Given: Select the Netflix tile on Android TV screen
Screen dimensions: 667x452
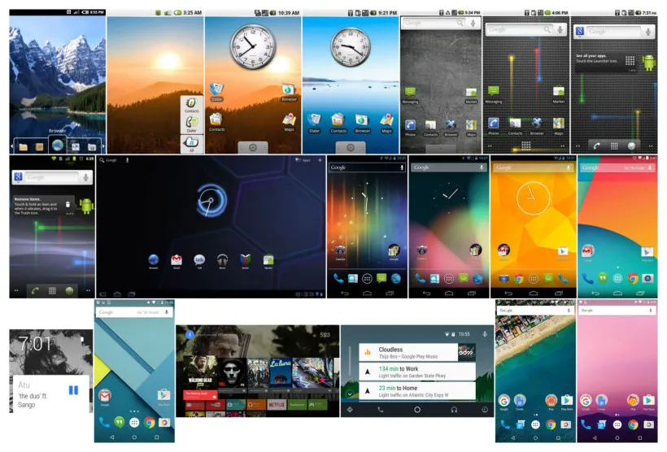Looking at the screenshot, I should (277, 404).
